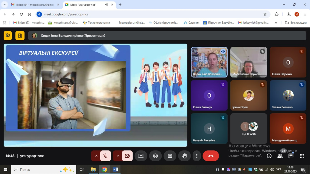Turn on closed captions
Image resolution: width=310 pixels, height=174 pixels.
pyautogui.click(x=170, y=156)
